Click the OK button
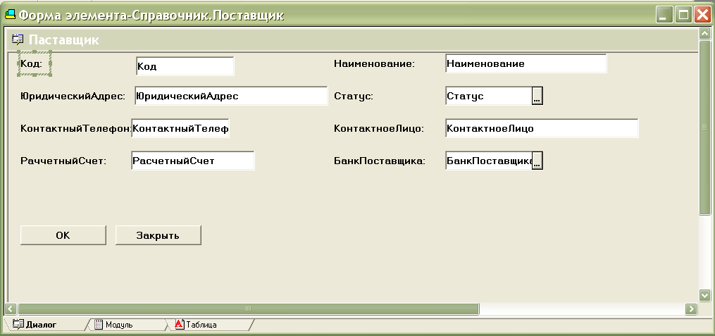 point(63,235)
